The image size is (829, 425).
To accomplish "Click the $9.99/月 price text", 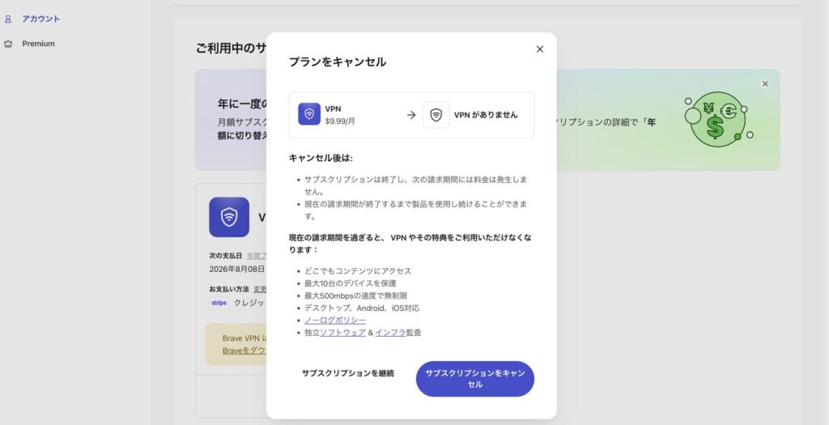I will (x=340, y=121).
